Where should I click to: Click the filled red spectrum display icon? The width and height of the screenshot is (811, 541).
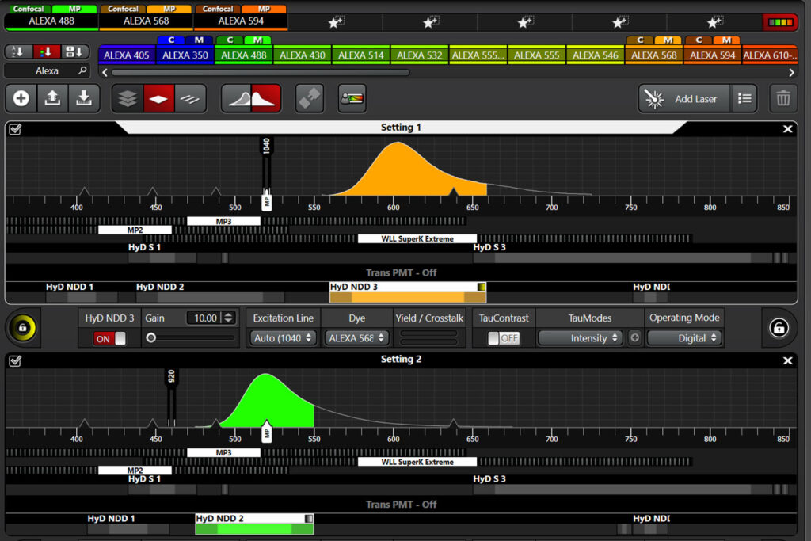(265, 99)
